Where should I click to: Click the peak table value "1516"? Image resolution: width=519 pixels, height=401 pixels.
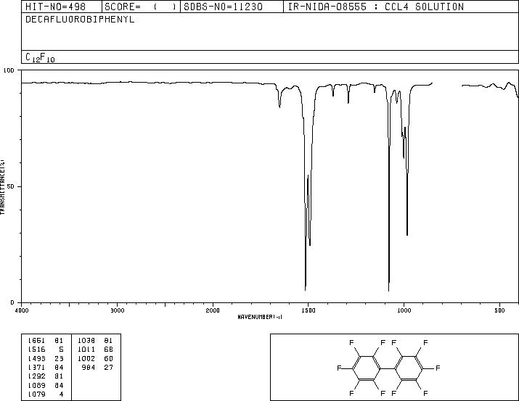tap(36, 350)
